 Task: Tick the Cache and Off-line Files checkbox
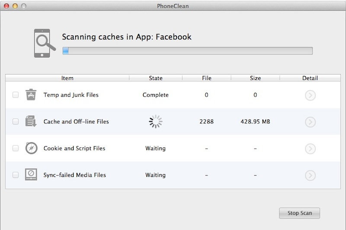click(x=16, y=122)
